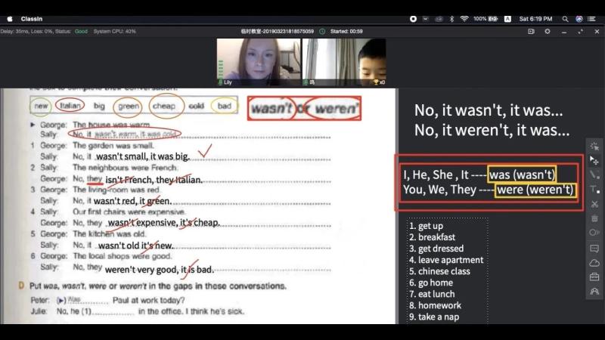605x340 pixels.
Task: Open macOS Spotlight search
Action: pyautogui.click(x=565, y=19)
